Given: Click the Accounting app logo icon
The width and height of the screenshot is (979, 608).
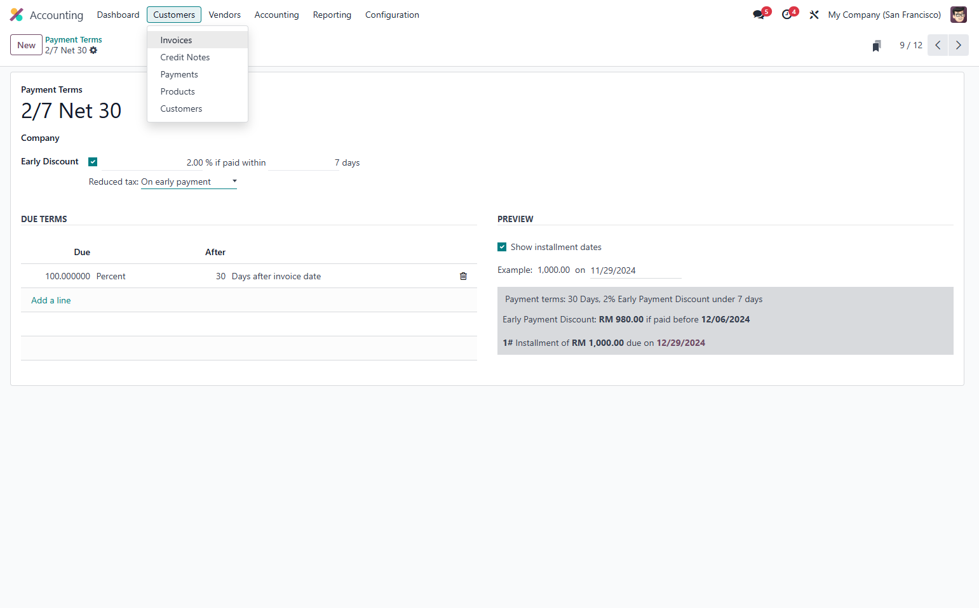Looking at the screenshot, I should tap(17, 15).
